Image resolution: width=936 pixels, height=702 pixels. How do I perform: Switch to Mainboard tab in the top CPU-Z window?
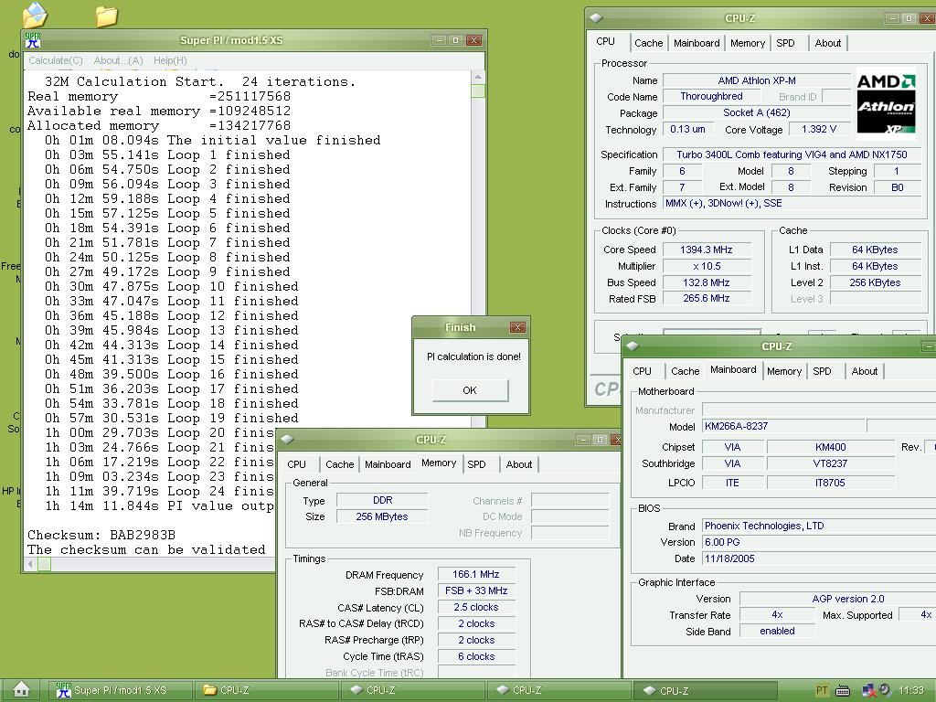coord(697,43)
